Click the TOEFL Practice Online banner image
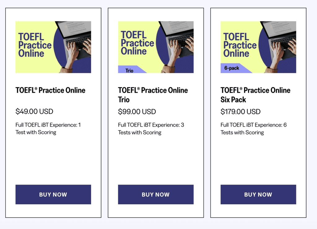317x229 pixels. (53, 47)
